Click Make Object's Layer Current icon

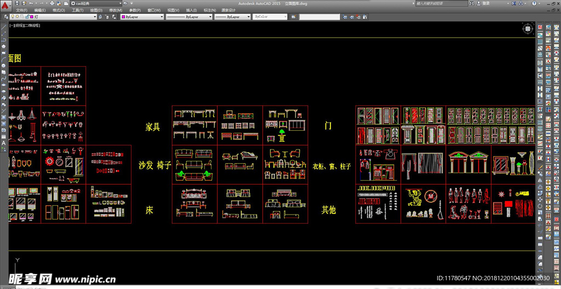pyautogui.click(x=100, y=17)
